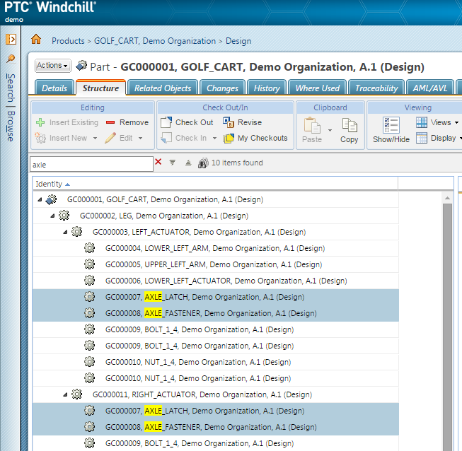Expand the left navigator panel icon
The width and height of the screenshot is (462, 451).
pyautogui.click(x=11, y=39)
